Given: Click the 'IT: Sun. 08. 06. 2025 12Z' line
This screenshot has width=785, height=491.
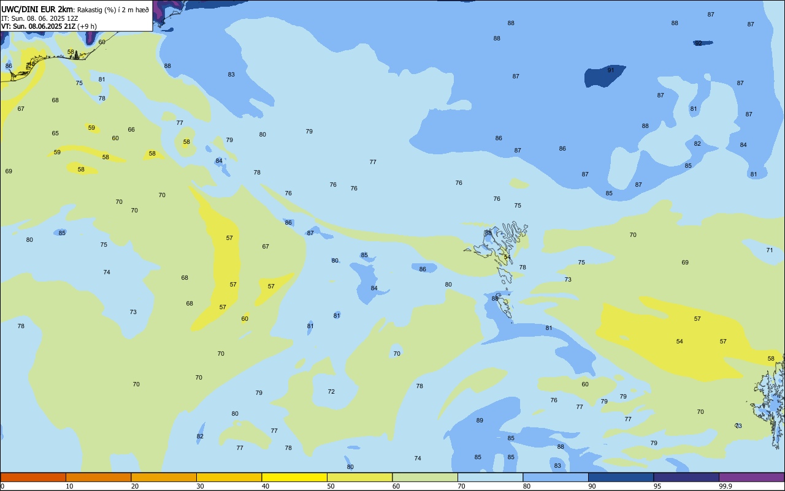Looking at the screenshot, I should point(39,18).
